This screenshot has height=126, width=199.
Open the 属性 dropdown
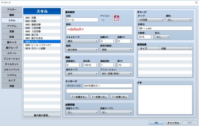[179, 20]
